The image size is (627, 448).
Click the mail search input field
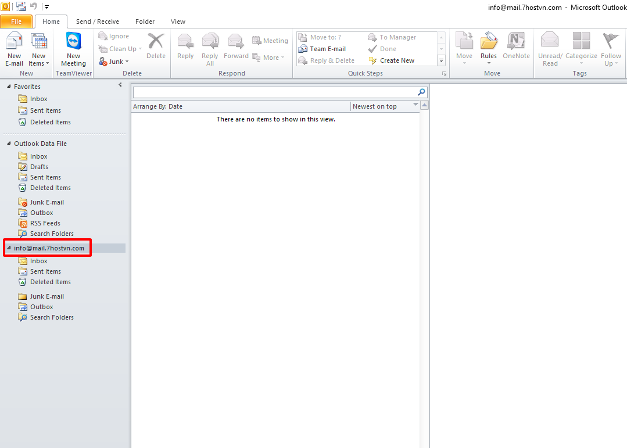(275, 92)
